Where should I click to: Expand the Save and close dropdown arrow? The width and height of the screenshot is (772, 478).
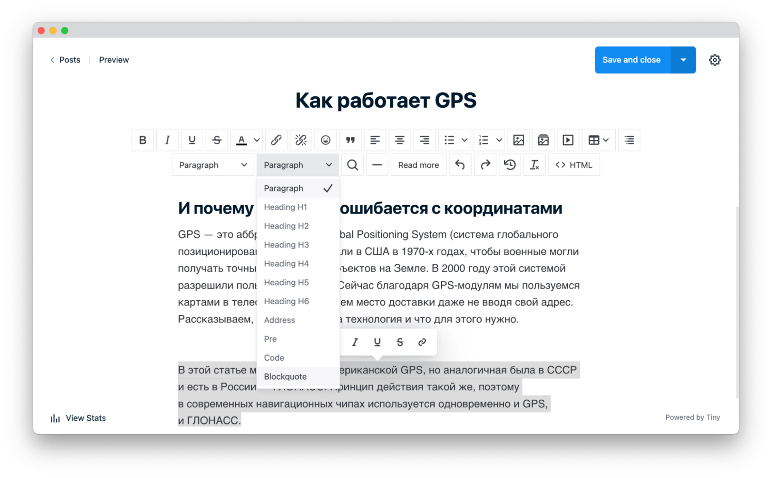[x=683, y=59]
